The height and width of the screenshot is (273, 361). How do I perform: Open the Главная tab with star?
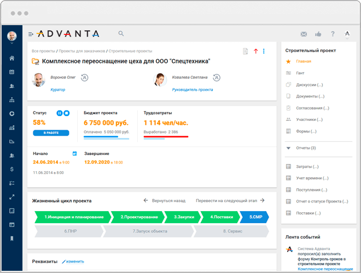[304, 61]
